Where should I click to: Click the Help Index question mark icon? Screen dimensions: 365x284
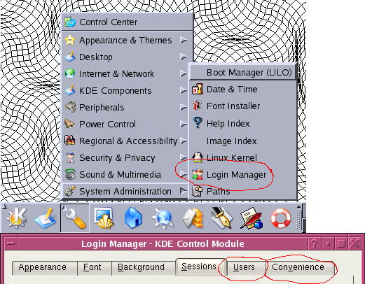point(198,123)
